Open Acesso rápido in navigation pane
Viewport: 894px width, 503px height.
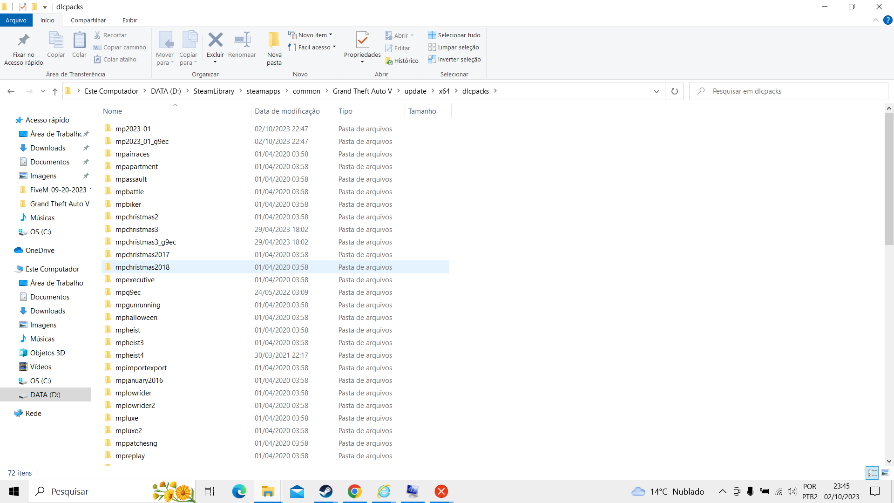[x=47, y=120]
